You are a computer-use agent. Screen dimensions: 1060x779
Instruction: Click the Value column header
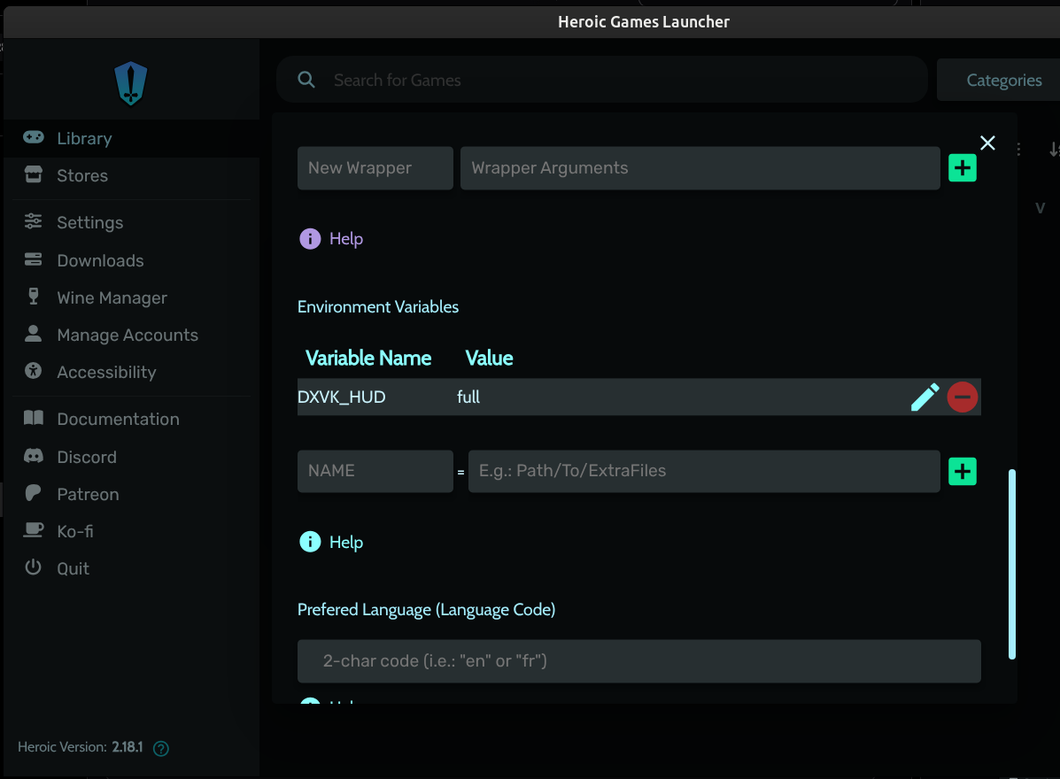[489, 359]
